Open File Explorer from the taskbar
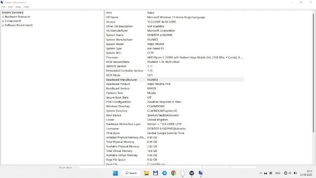Viewport: 316px width, 178px height. click(146, 173)
